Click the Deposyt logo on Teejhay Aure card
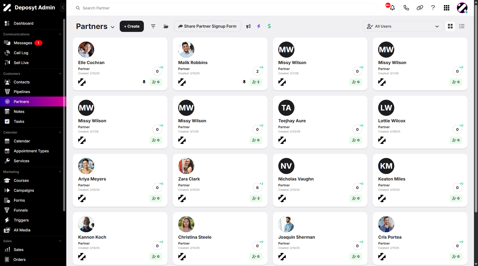Viewport: 478px width, 266px height. point(282,140)
